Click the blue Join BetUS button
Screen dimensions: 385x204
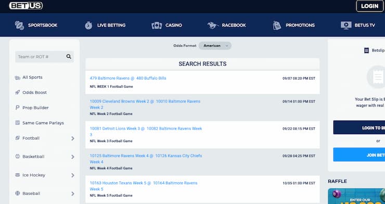pyautogui.click(x=359, y=155)
